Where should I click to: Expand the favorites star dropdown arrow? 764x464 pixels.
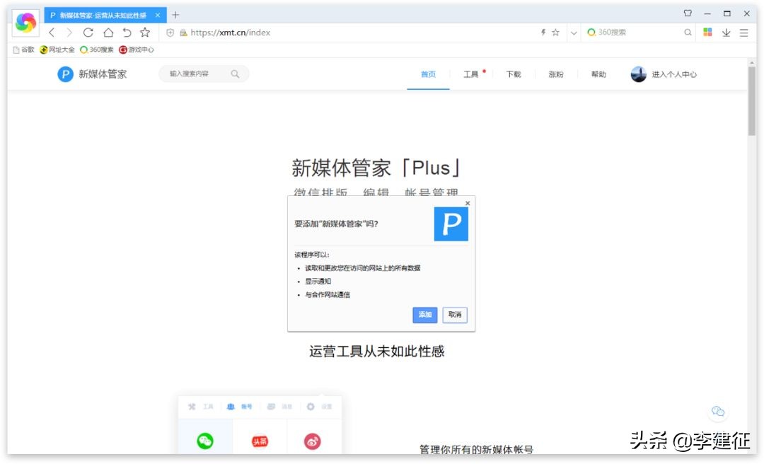[x=574, y=32]
